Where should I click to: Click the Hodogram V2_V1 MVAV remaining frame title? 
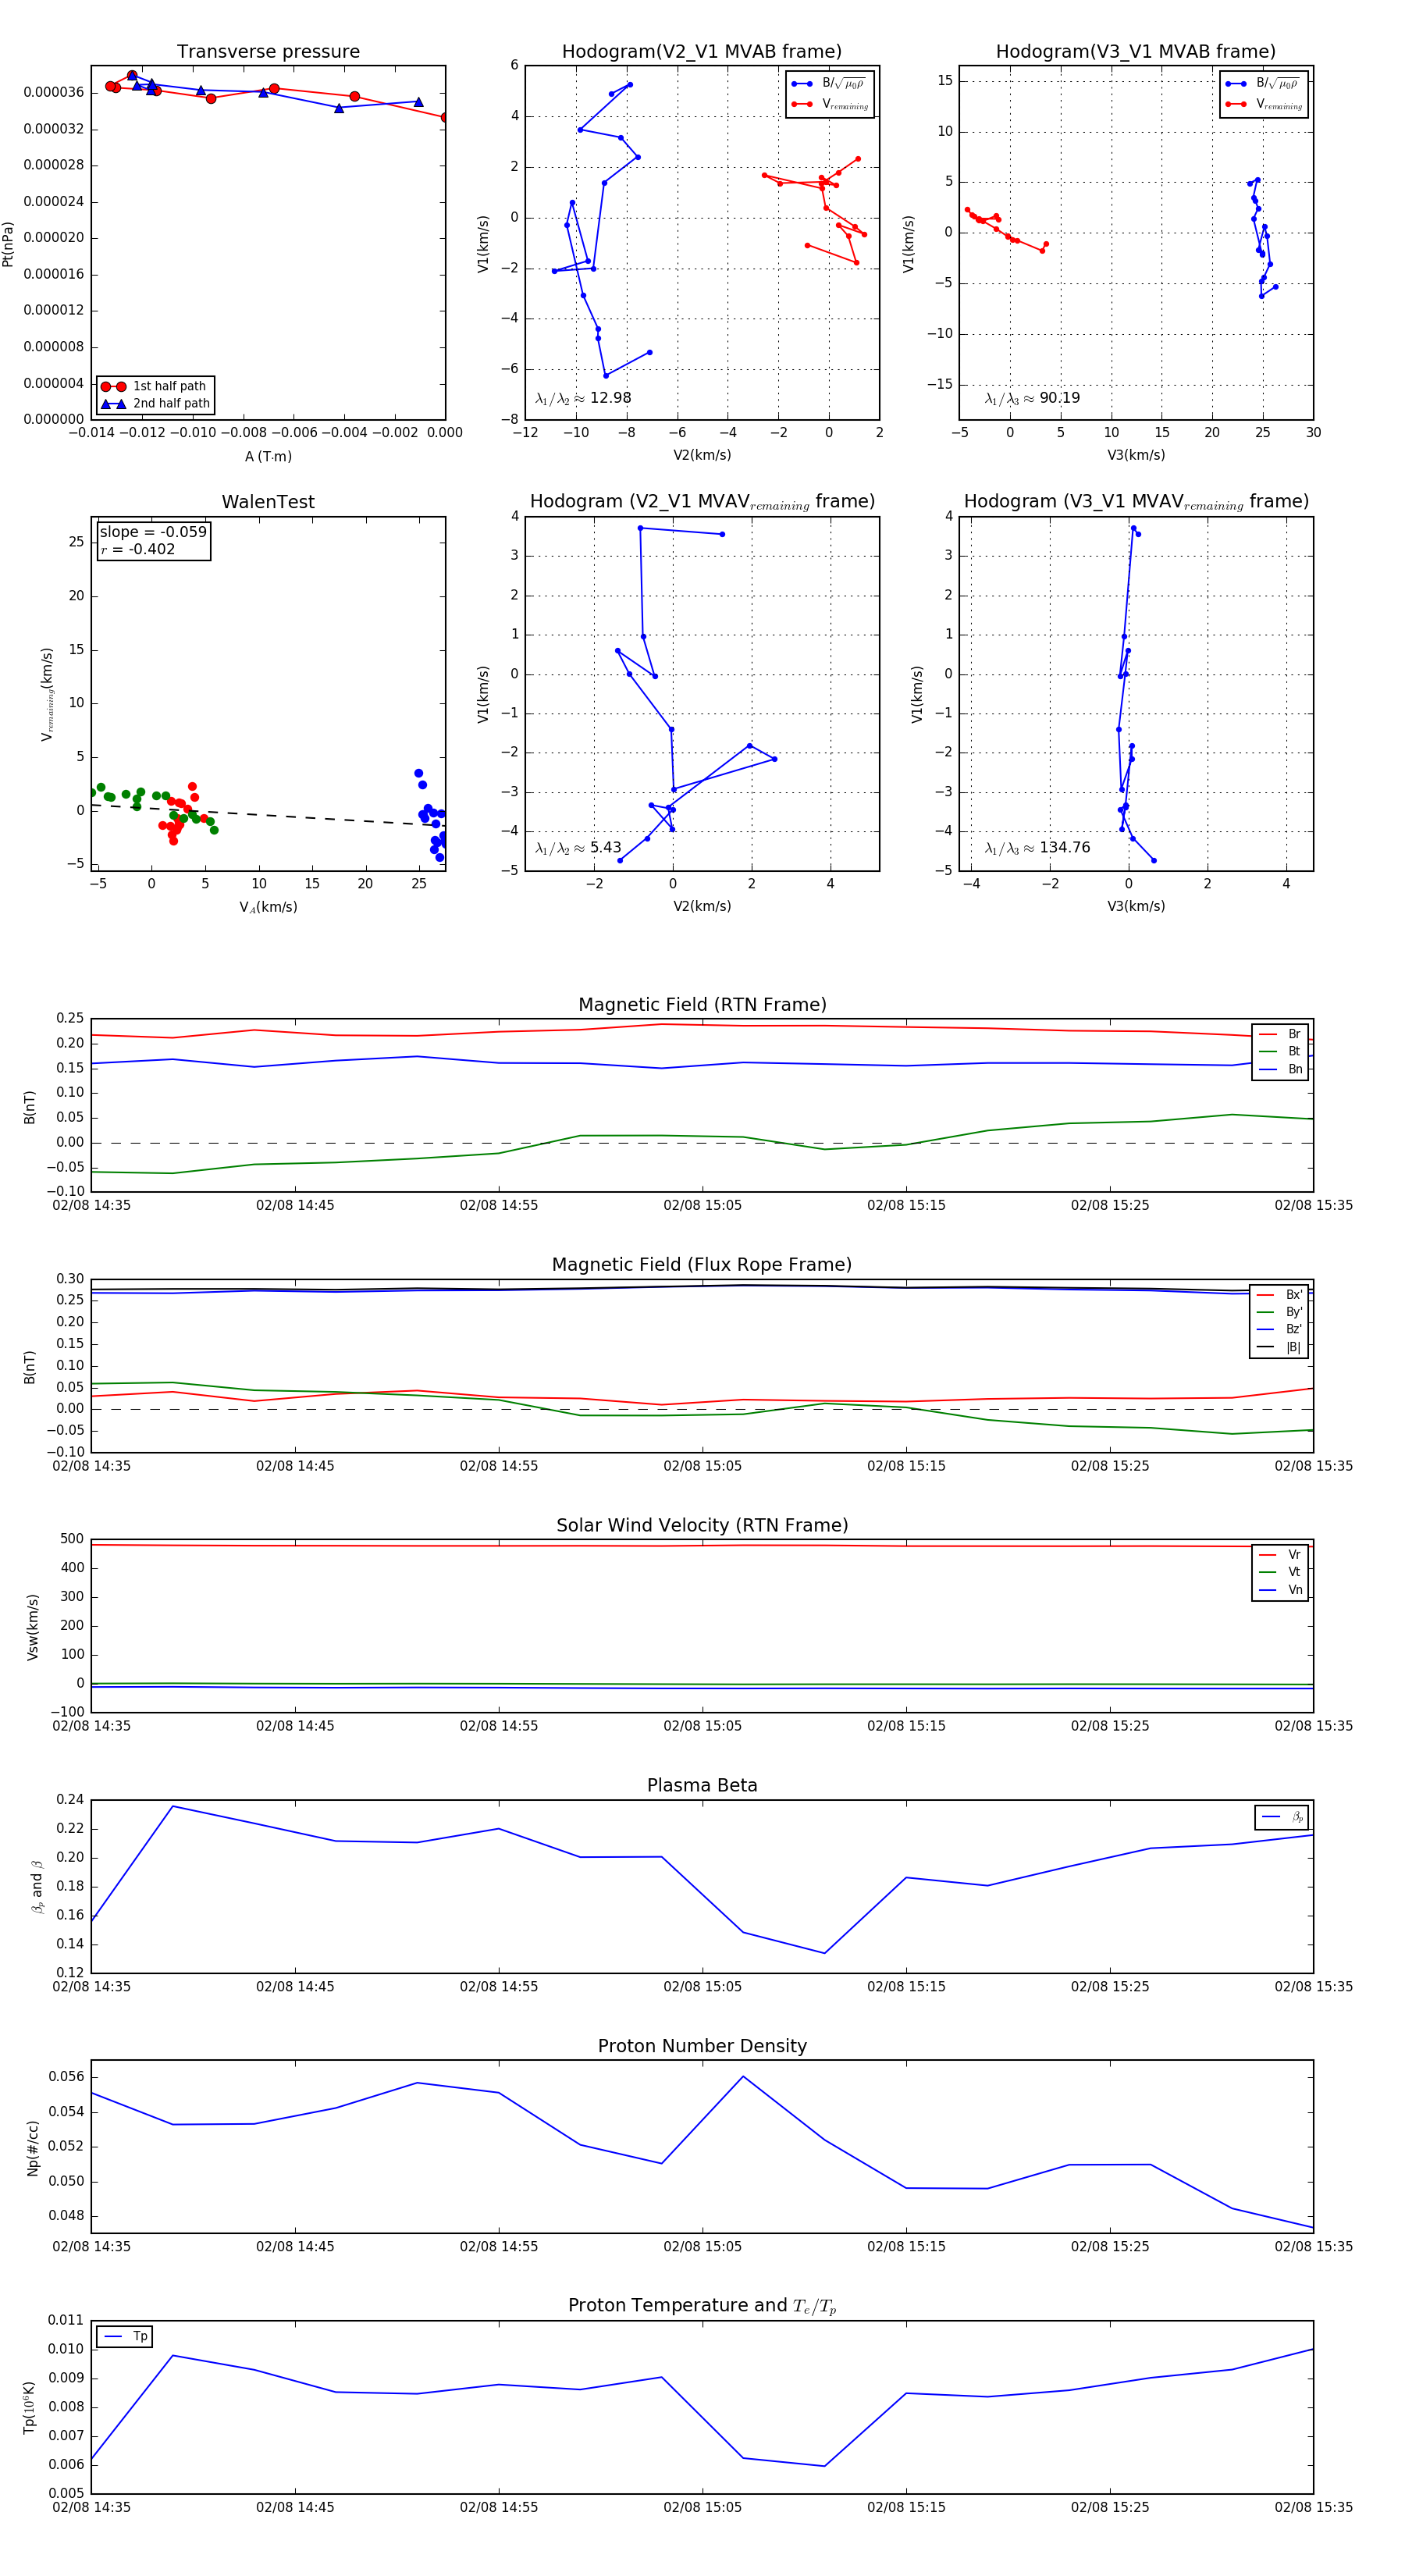[702, 502]
